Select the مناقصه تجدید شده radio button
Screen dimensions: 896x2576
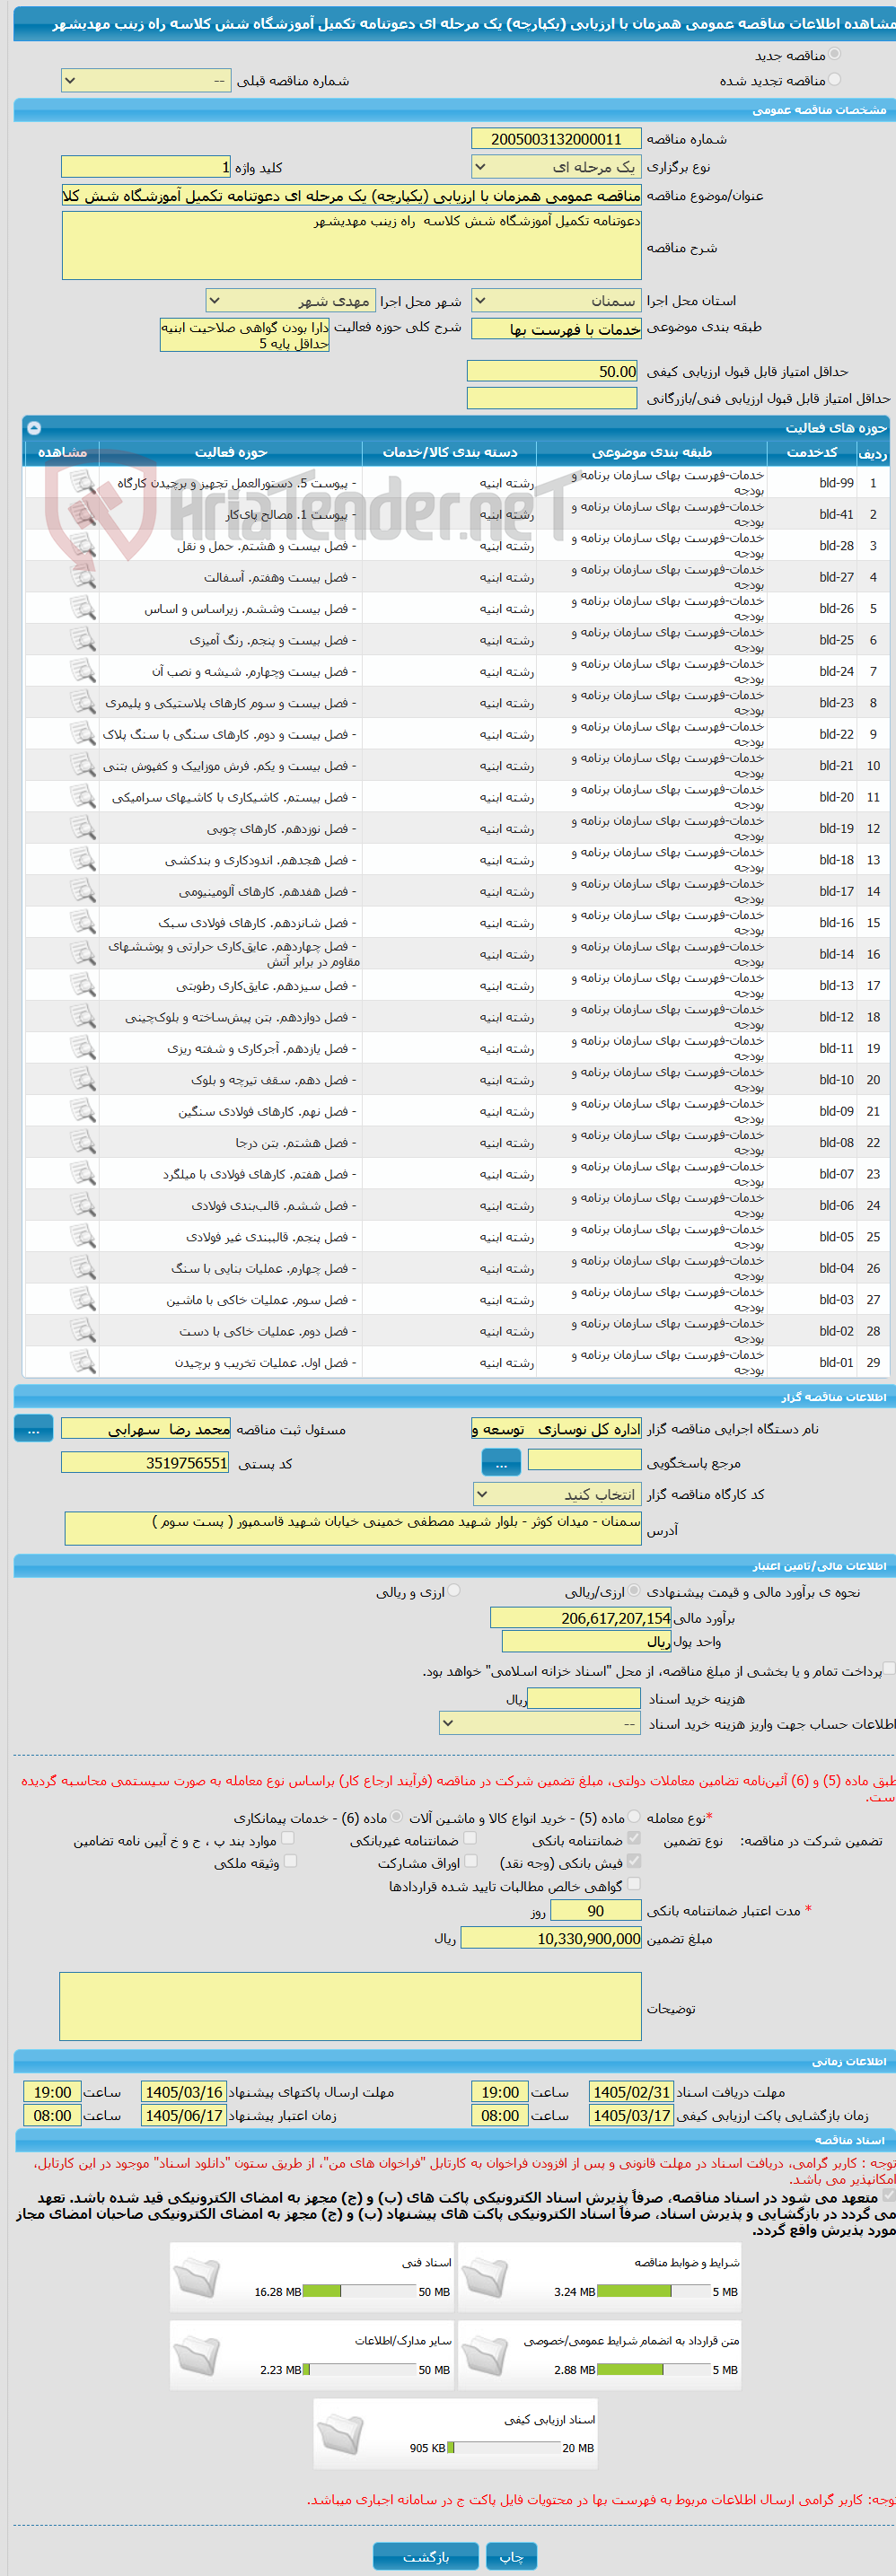(x=834, y=79)
